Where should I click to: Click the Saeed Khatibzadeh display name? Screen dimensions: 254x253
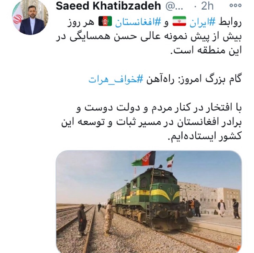click(x=108, y=6)
